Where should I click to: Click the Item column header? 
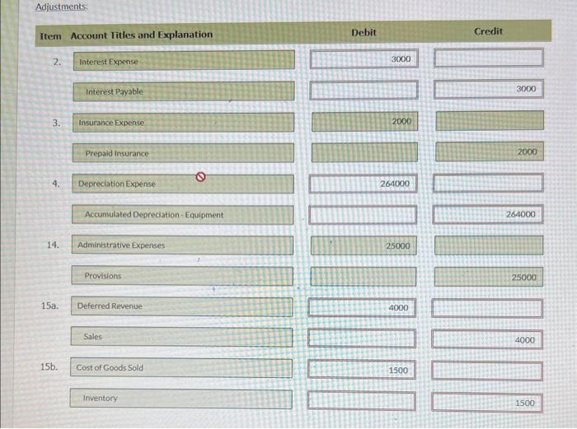[x=50, y=36]
